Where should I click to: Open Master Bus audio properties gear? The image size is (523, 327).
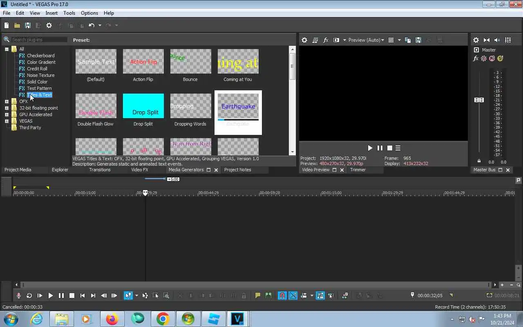(476, 40)
